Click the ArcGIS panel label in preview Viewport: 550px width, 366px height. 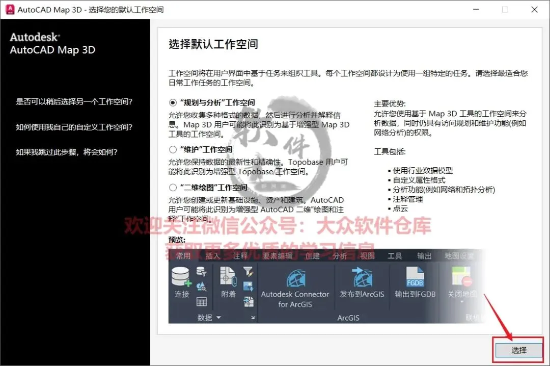[x=348, y=318]
